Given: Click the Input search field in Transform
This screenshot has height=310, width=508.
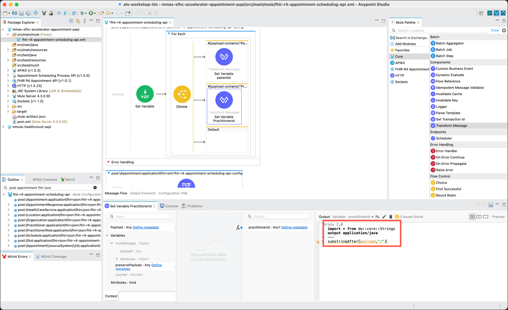Looking at the screenshot, I should [x=139, y=216].
